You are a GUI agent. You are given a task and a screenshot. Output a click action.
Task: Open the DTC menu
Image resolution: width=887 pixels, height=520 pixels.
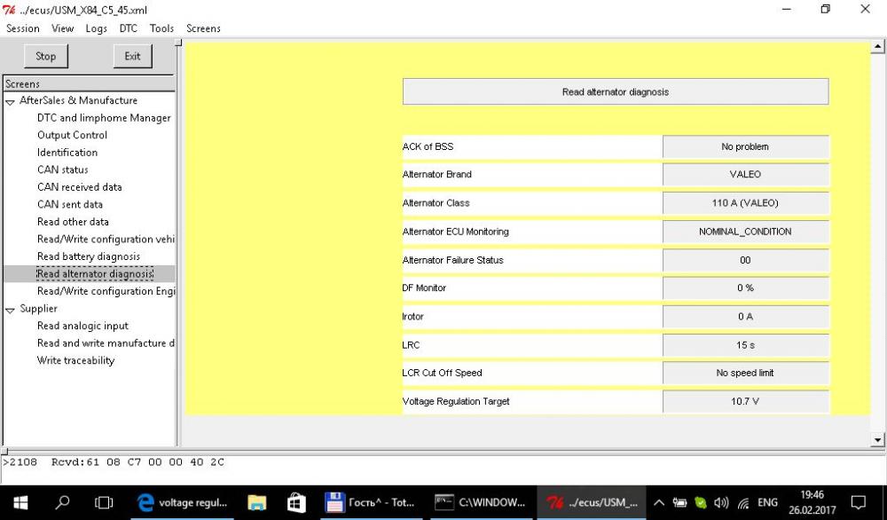click(x=129, y=28)
